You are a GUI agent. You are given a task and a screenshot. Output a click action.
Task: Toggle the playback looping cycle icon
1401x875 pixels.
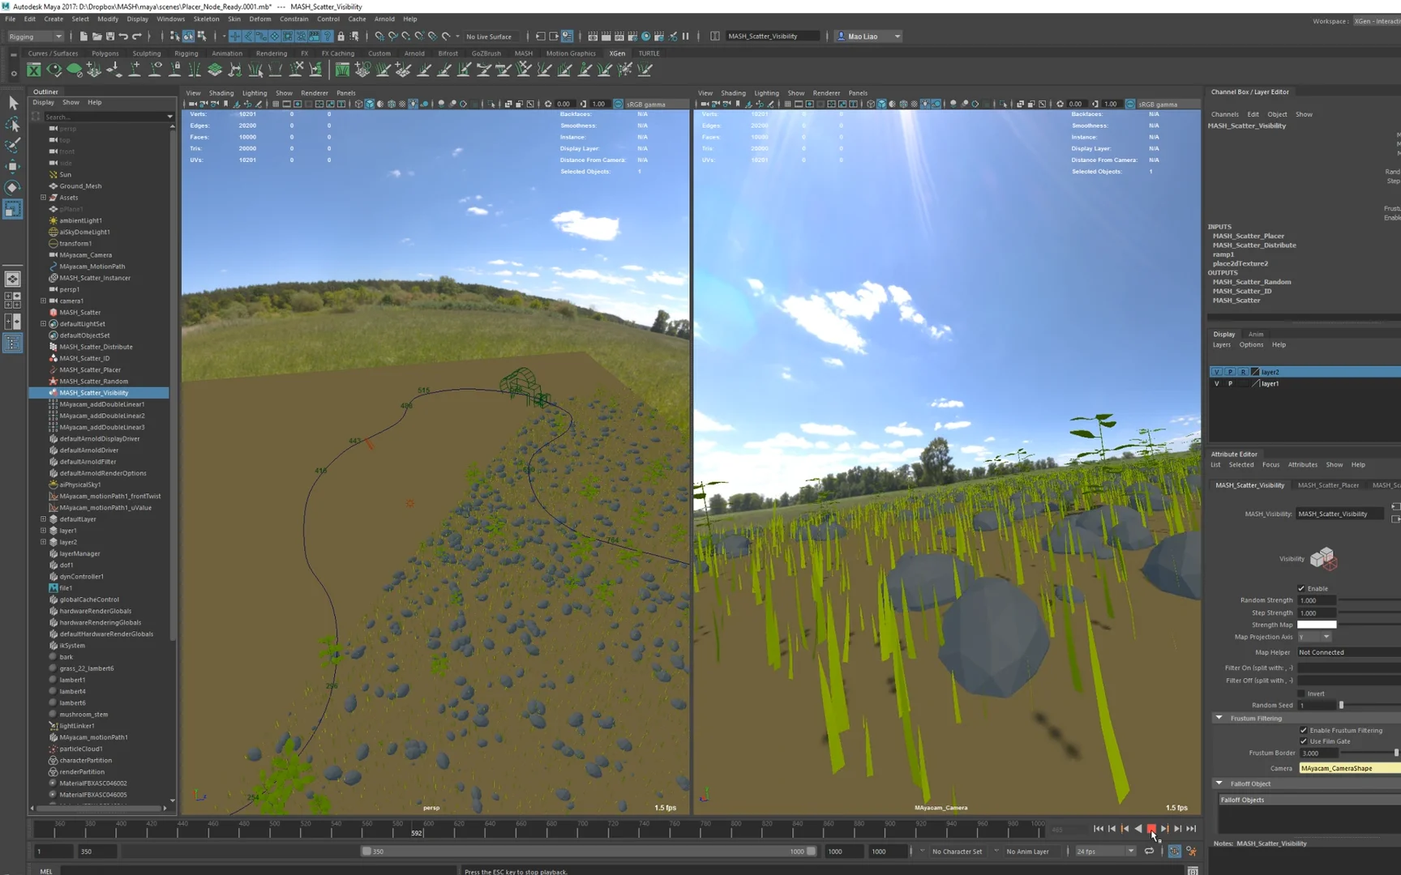(x=1149, y=852)
